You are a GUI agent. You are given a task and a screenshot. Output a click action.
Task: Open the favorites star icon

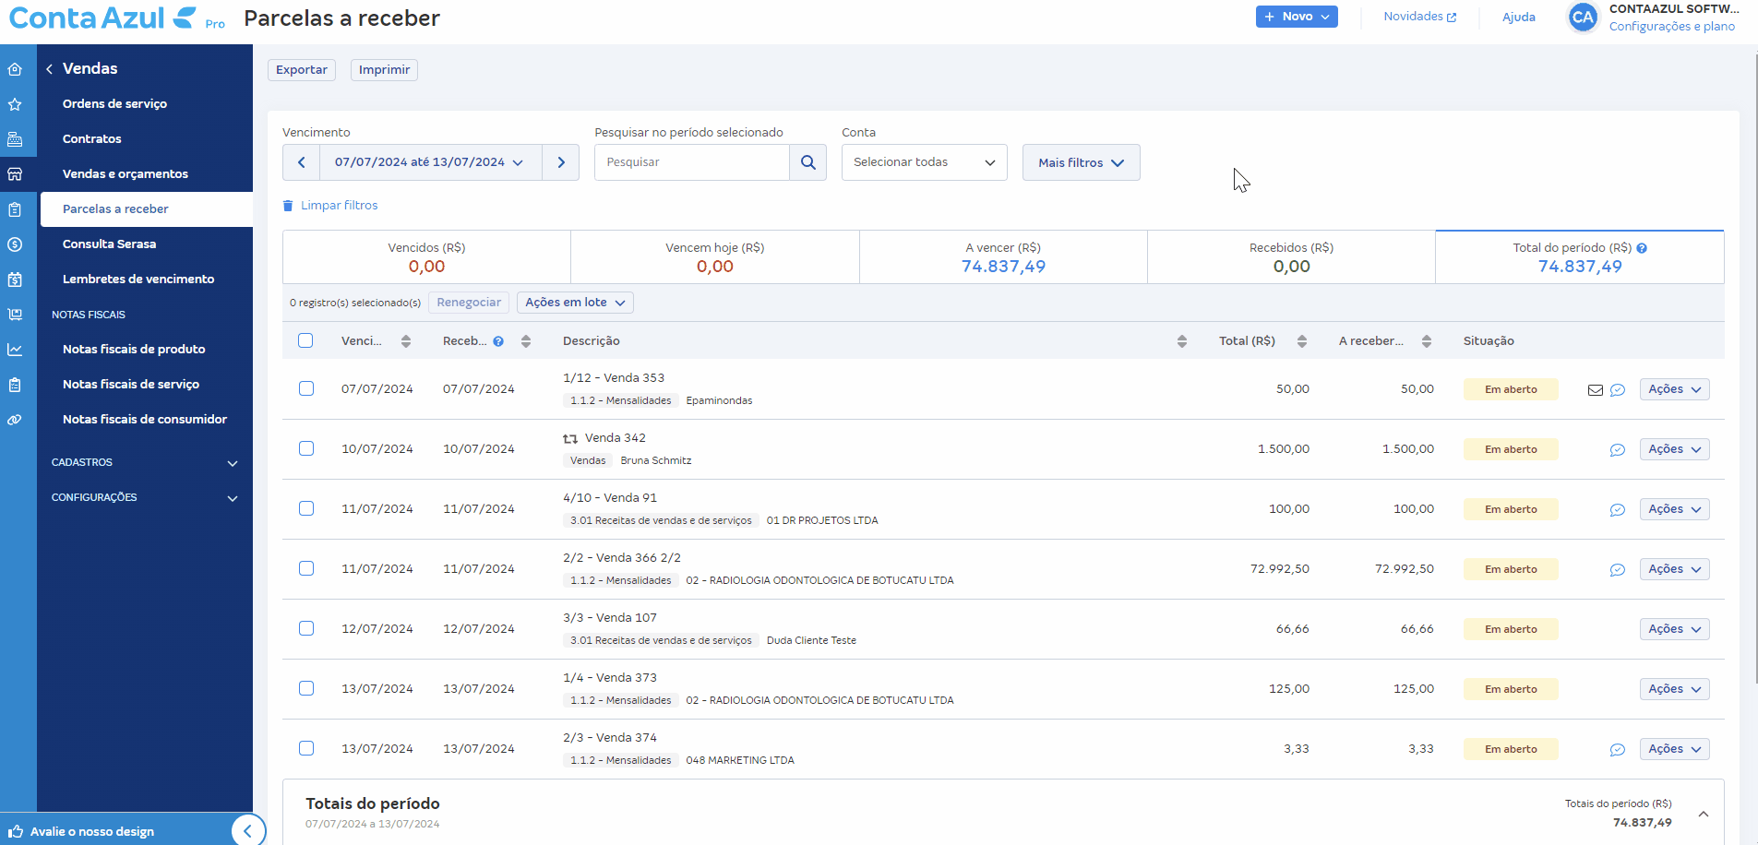click(x=15, y=104)
